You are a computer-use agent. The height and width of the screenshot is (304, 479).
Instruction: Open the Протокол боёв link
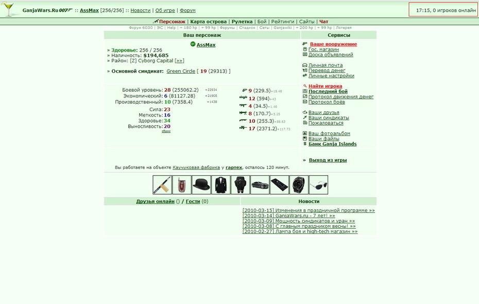[x=327, y=102]
